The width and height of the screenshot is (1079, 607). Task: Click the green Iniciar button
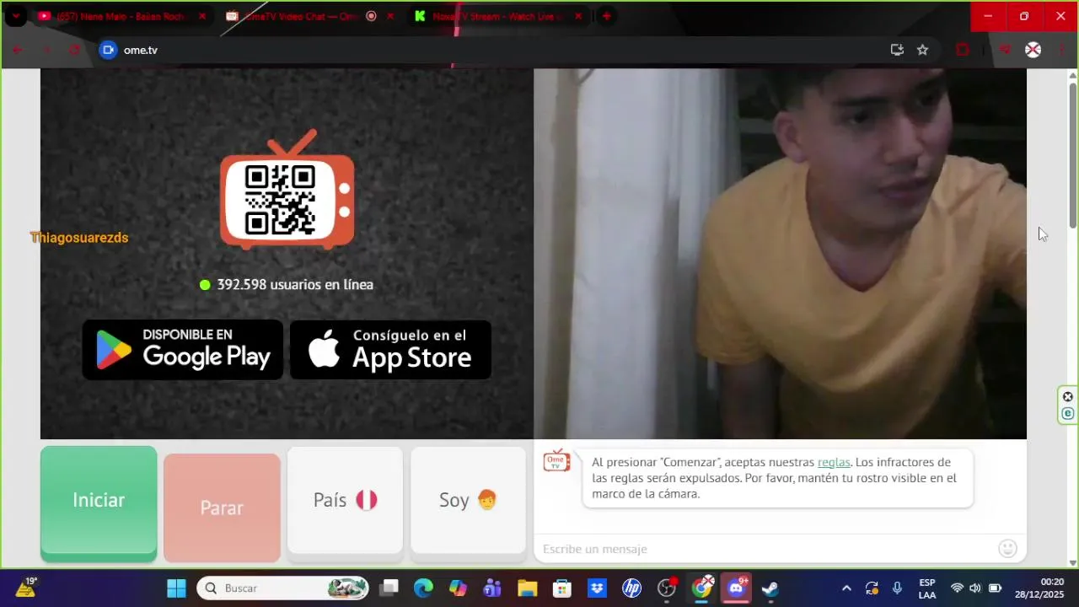coord(99,503)
